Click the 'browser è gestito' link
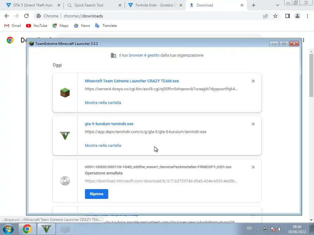 (x=144, y=55)
